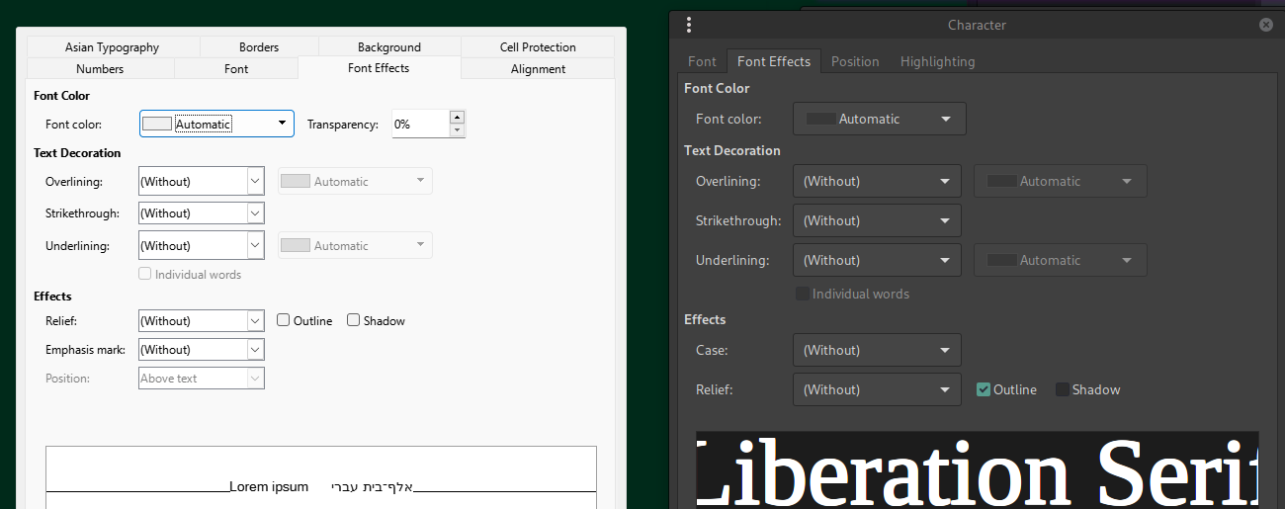The image size is (1285, 509).
Task: Switch to the Asian Typography tab
Action: point(112,47)
